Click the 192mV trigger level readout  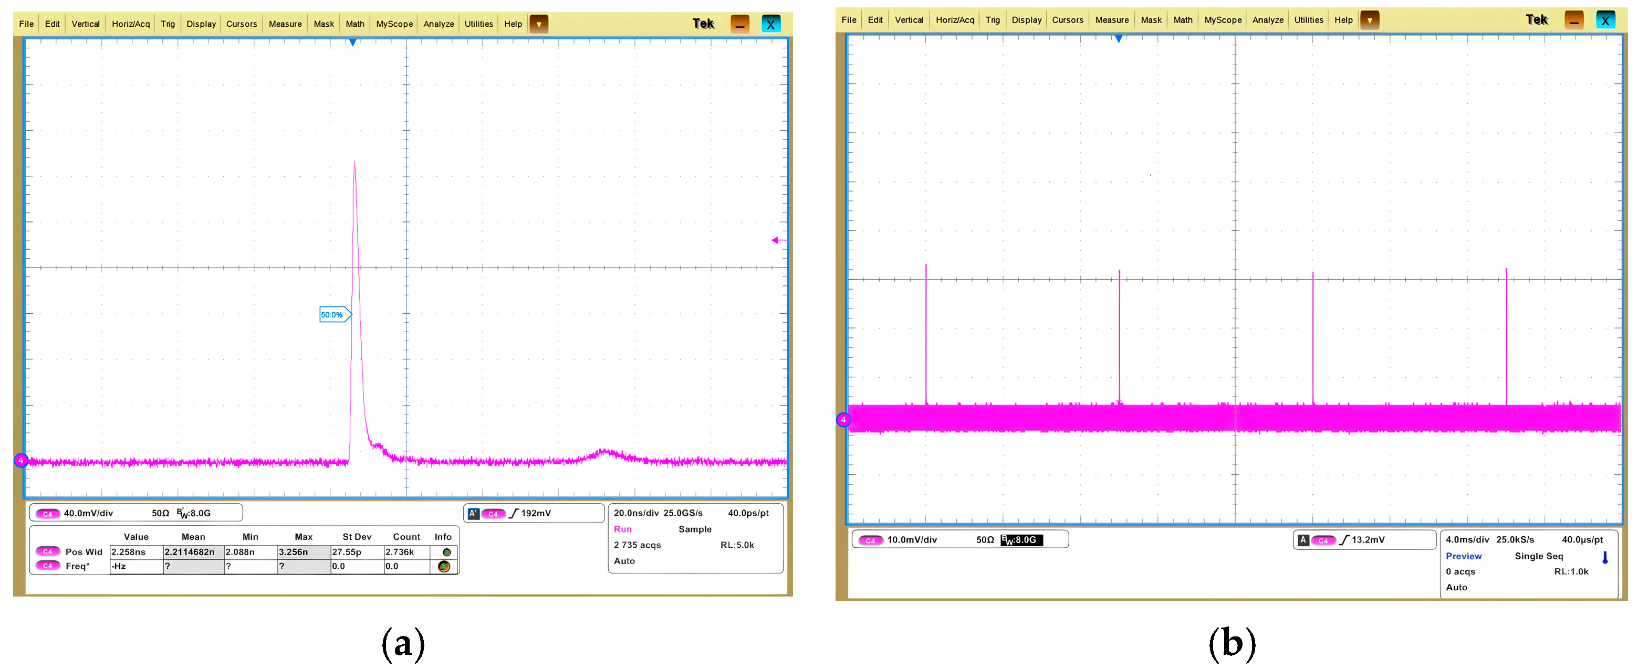pos(536,513)
